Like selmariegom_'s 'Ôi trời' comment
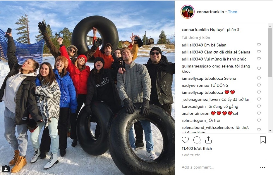273x175 pixels. [x=259, y=120]
